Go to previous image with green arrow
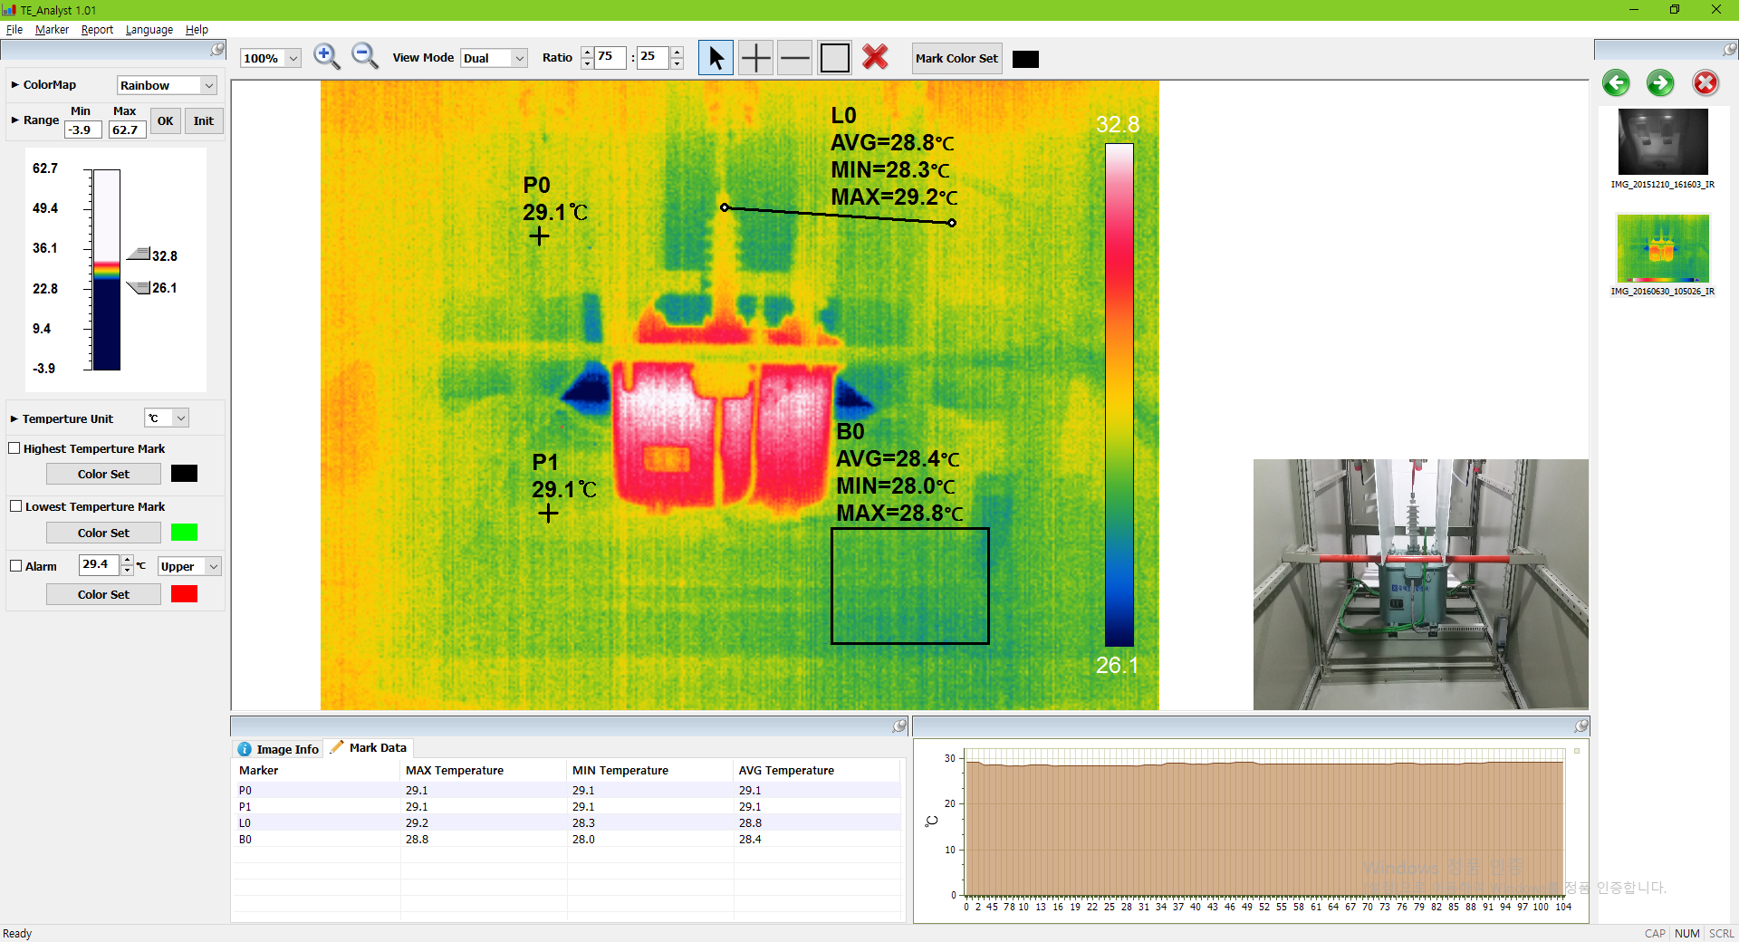The height and width of the screenshot is (942, 1739). pyautogui.click(x=1616, y=83)
